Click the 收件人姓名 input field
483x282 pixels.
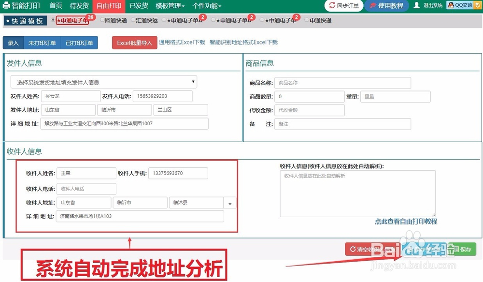pos(86,173)
